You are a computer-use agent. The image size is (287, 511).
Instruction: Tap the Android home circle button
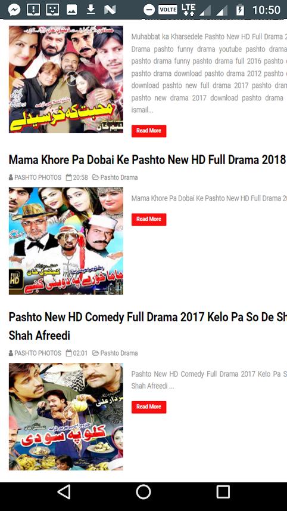143,491
